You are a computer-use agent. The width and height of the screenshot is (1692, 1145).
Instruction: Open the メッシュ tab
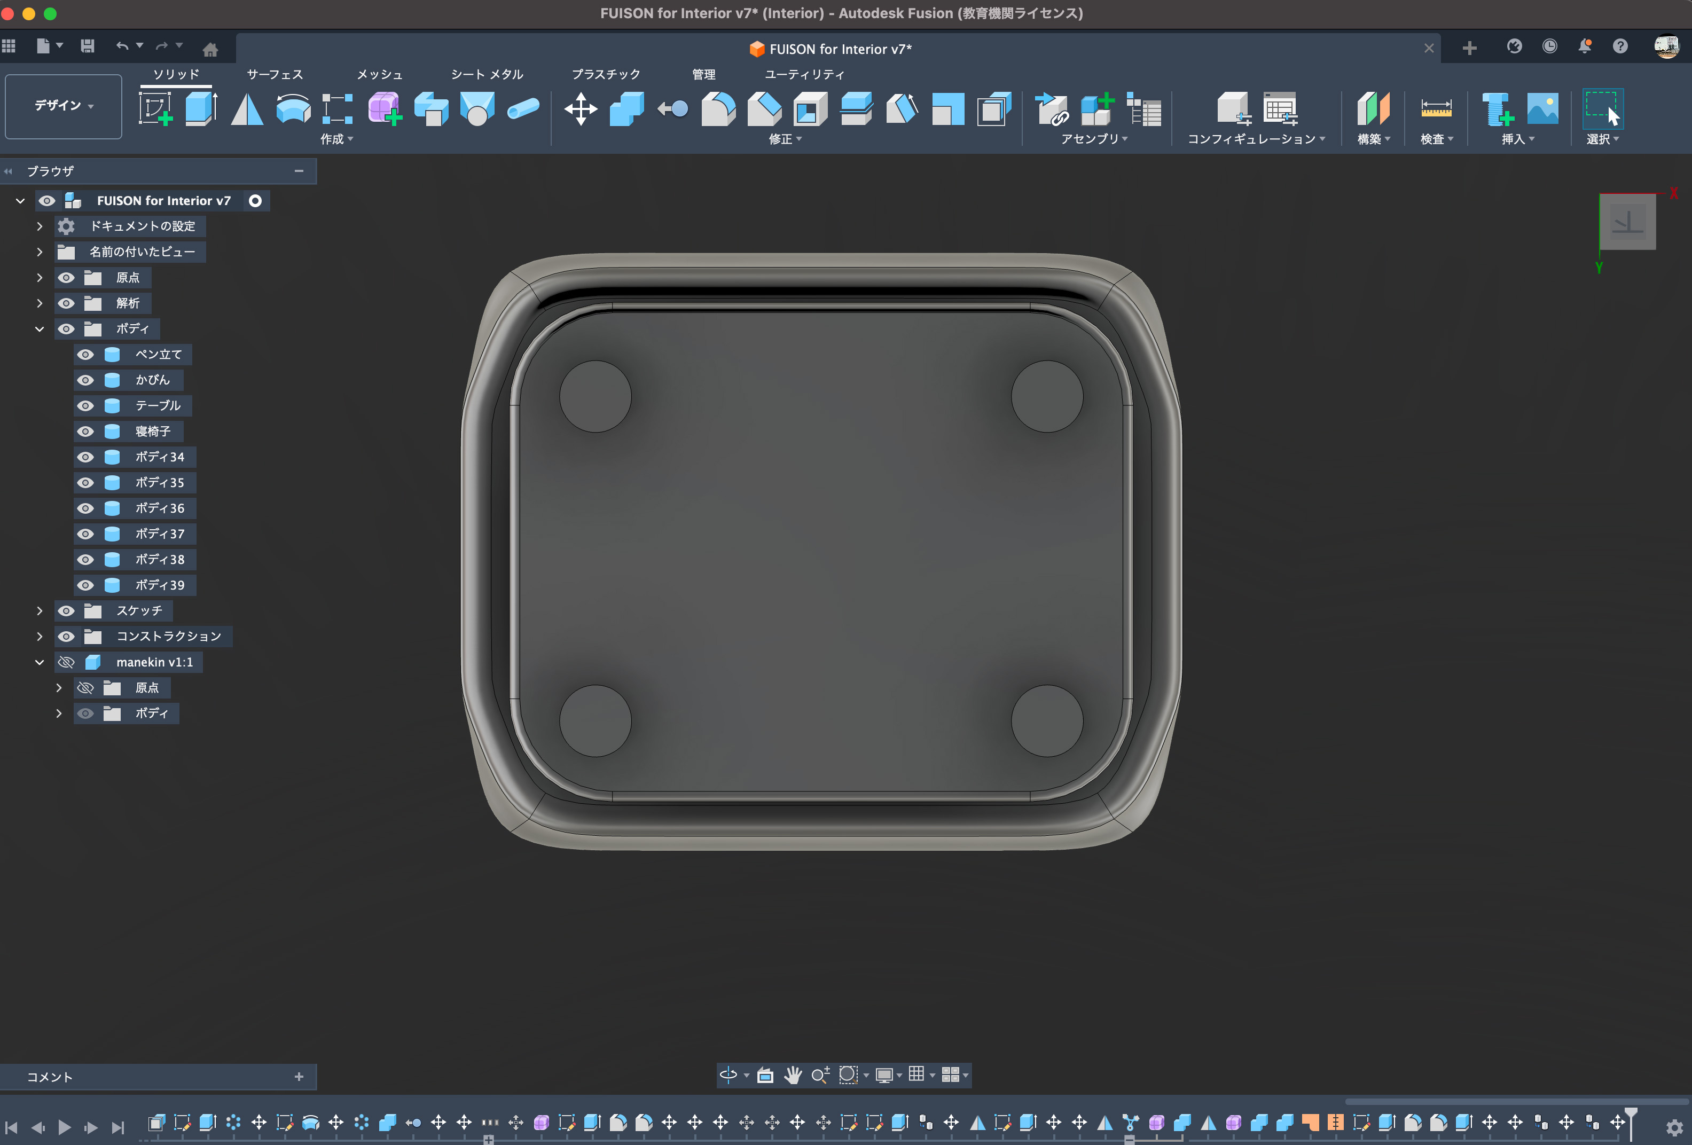[379, 74]
